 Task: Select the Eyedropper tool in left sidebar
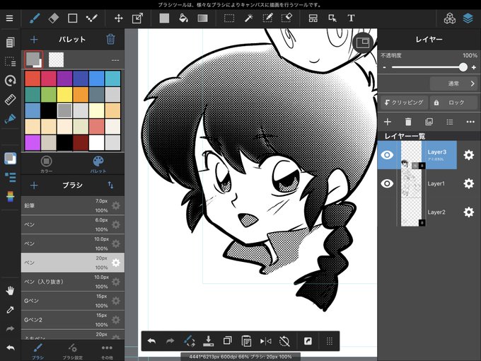click(x=10, y=310)
